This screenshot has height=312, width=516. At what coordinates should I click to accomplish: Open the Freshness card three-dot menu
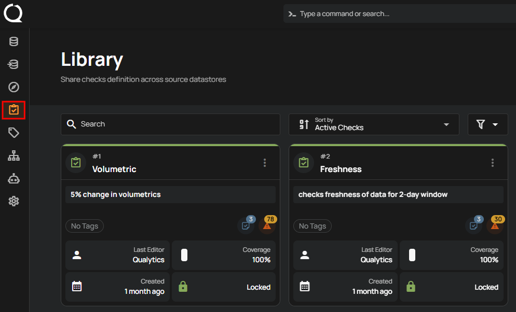click(493, 163)
